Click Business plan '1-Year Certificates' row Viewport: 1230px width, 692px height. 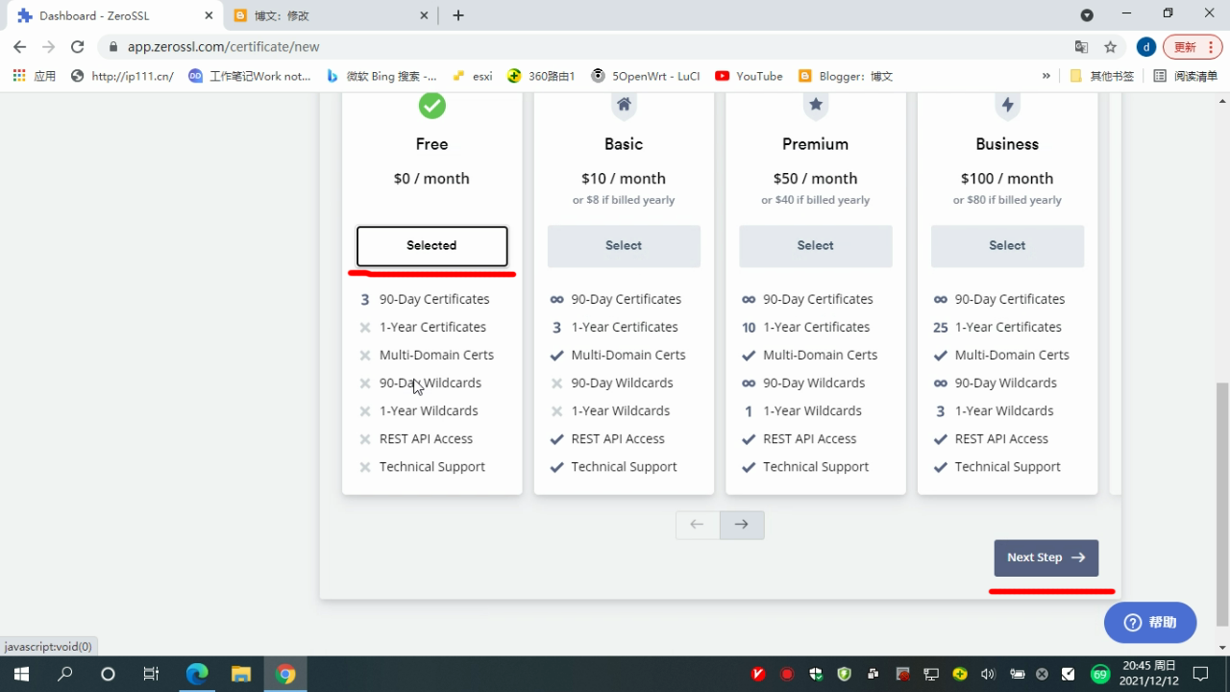click(x=997, y=327)
